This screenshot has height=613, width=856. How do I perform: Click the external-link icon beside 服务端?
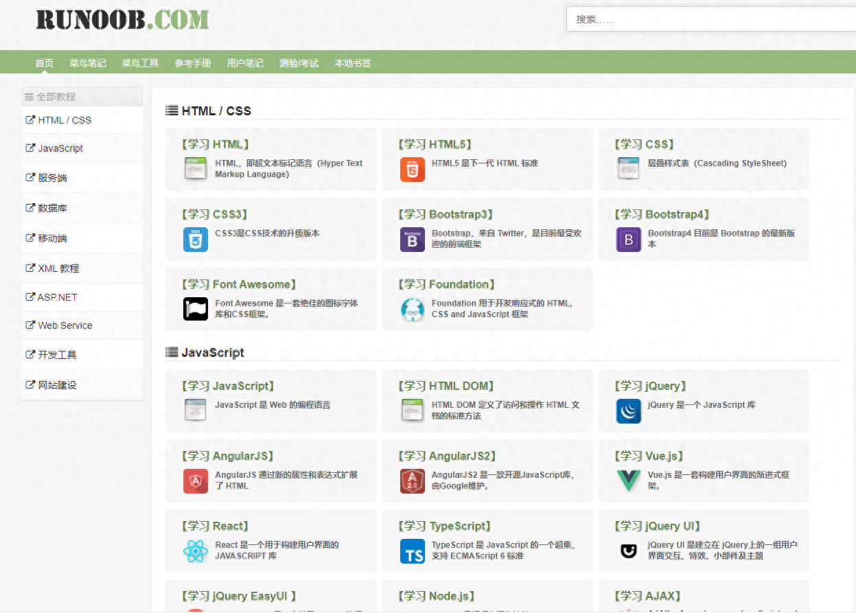click(30, 177)
